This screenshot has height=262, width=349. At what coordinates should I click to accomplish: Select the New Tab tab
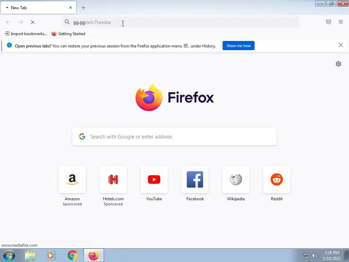coord(38,8)
